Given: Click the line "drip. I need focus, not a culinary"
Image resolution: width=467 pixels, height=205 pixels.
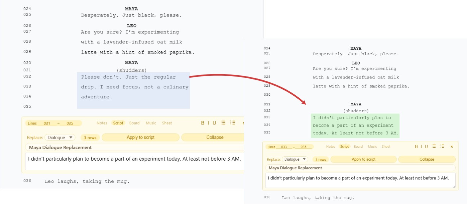Looking at the screenshot, I should click(135, 87).
